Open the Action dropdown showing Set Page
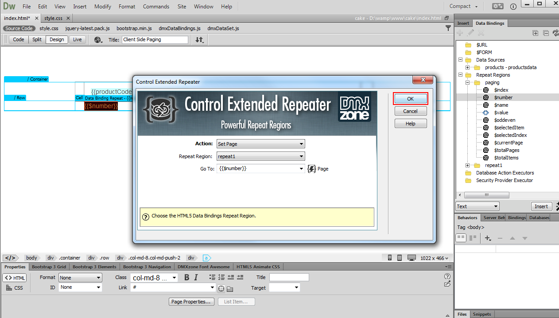Viewport: 559px width, 318px height. pyautogui.click(x=261, y=144)
